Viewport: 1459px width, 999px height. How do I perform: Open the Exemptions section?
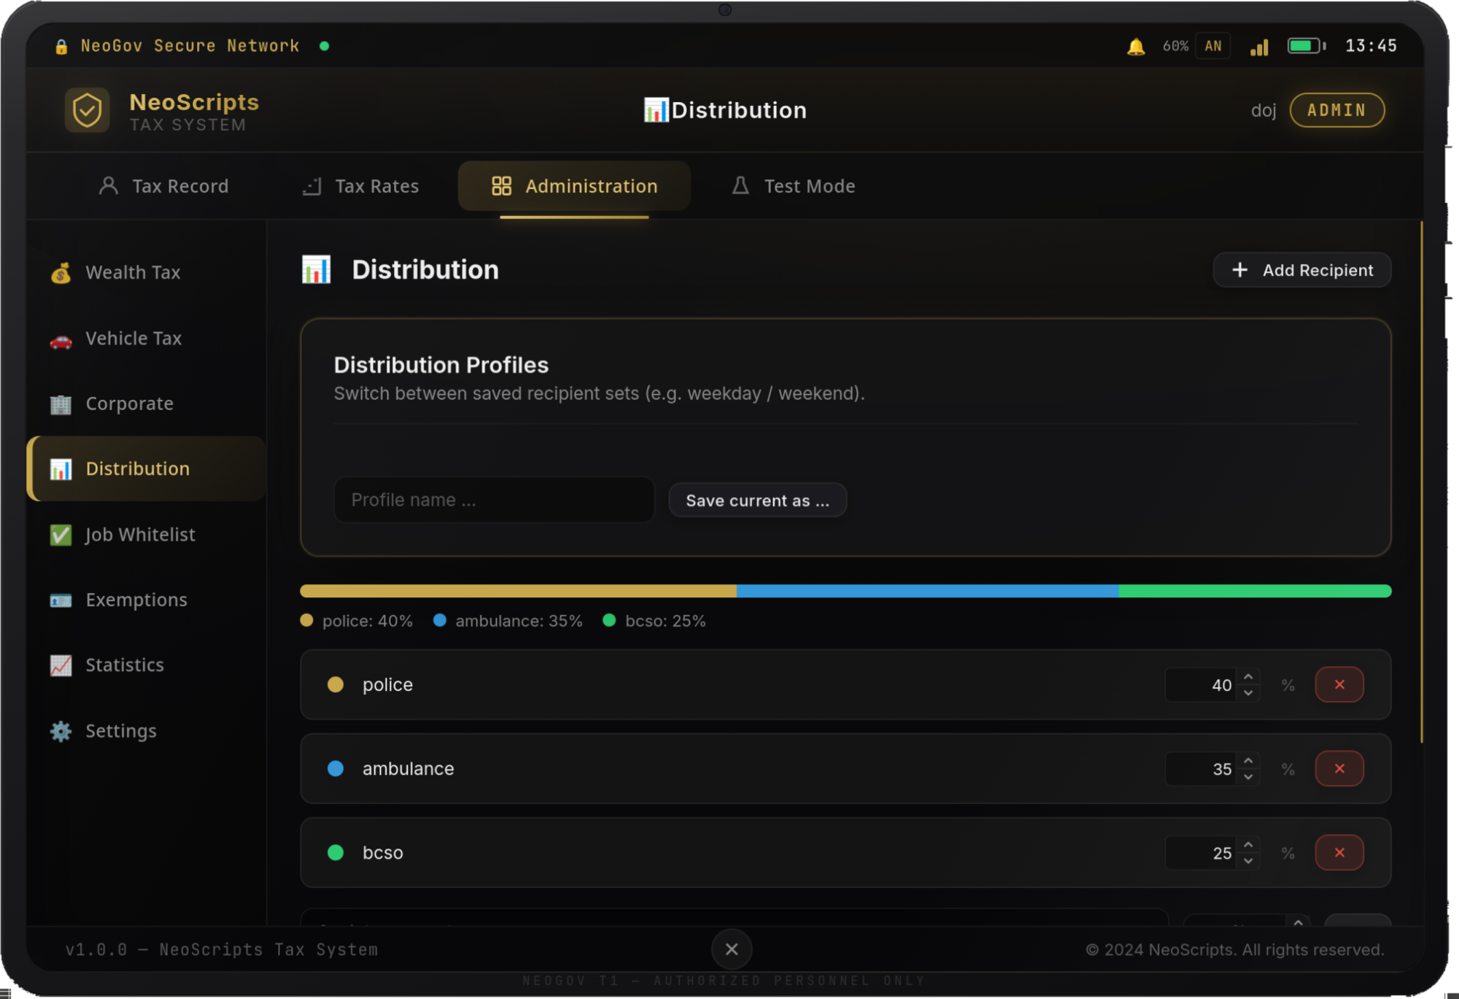click(x=146, y=600)
